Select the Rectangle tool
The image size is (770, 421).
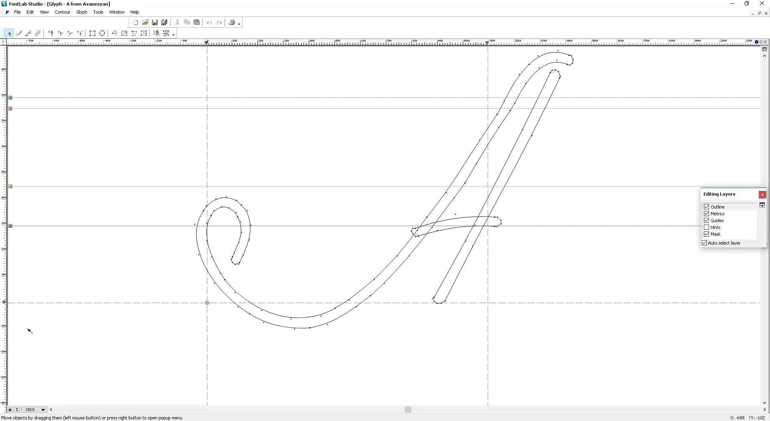coord(92,33)
